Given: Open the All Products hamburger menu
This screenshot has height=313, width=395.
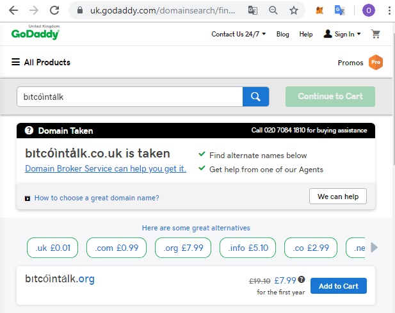Looking at the screenshot, I should click(41, 62).
